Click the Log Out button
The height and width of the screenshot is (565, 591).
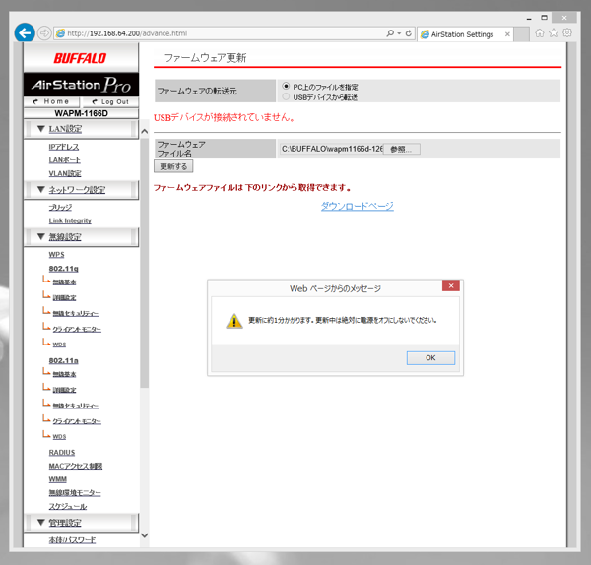coord(110,101)
